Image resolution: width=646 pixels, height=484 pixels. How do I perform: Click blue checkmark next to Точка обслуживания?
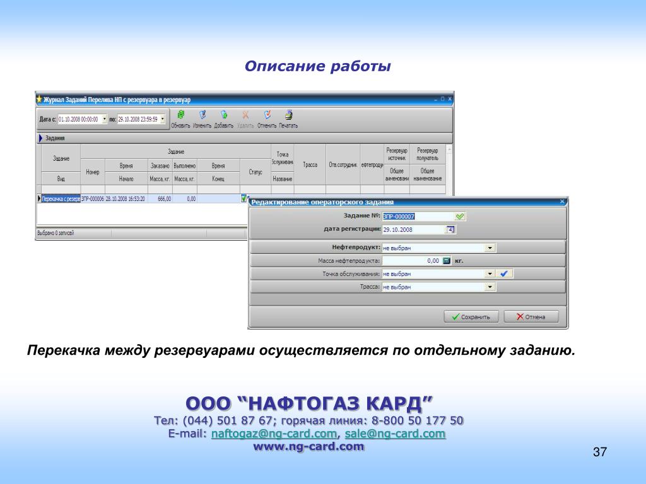504,274
